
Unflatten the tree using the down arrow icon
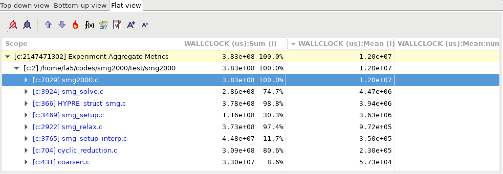(62, 25)
